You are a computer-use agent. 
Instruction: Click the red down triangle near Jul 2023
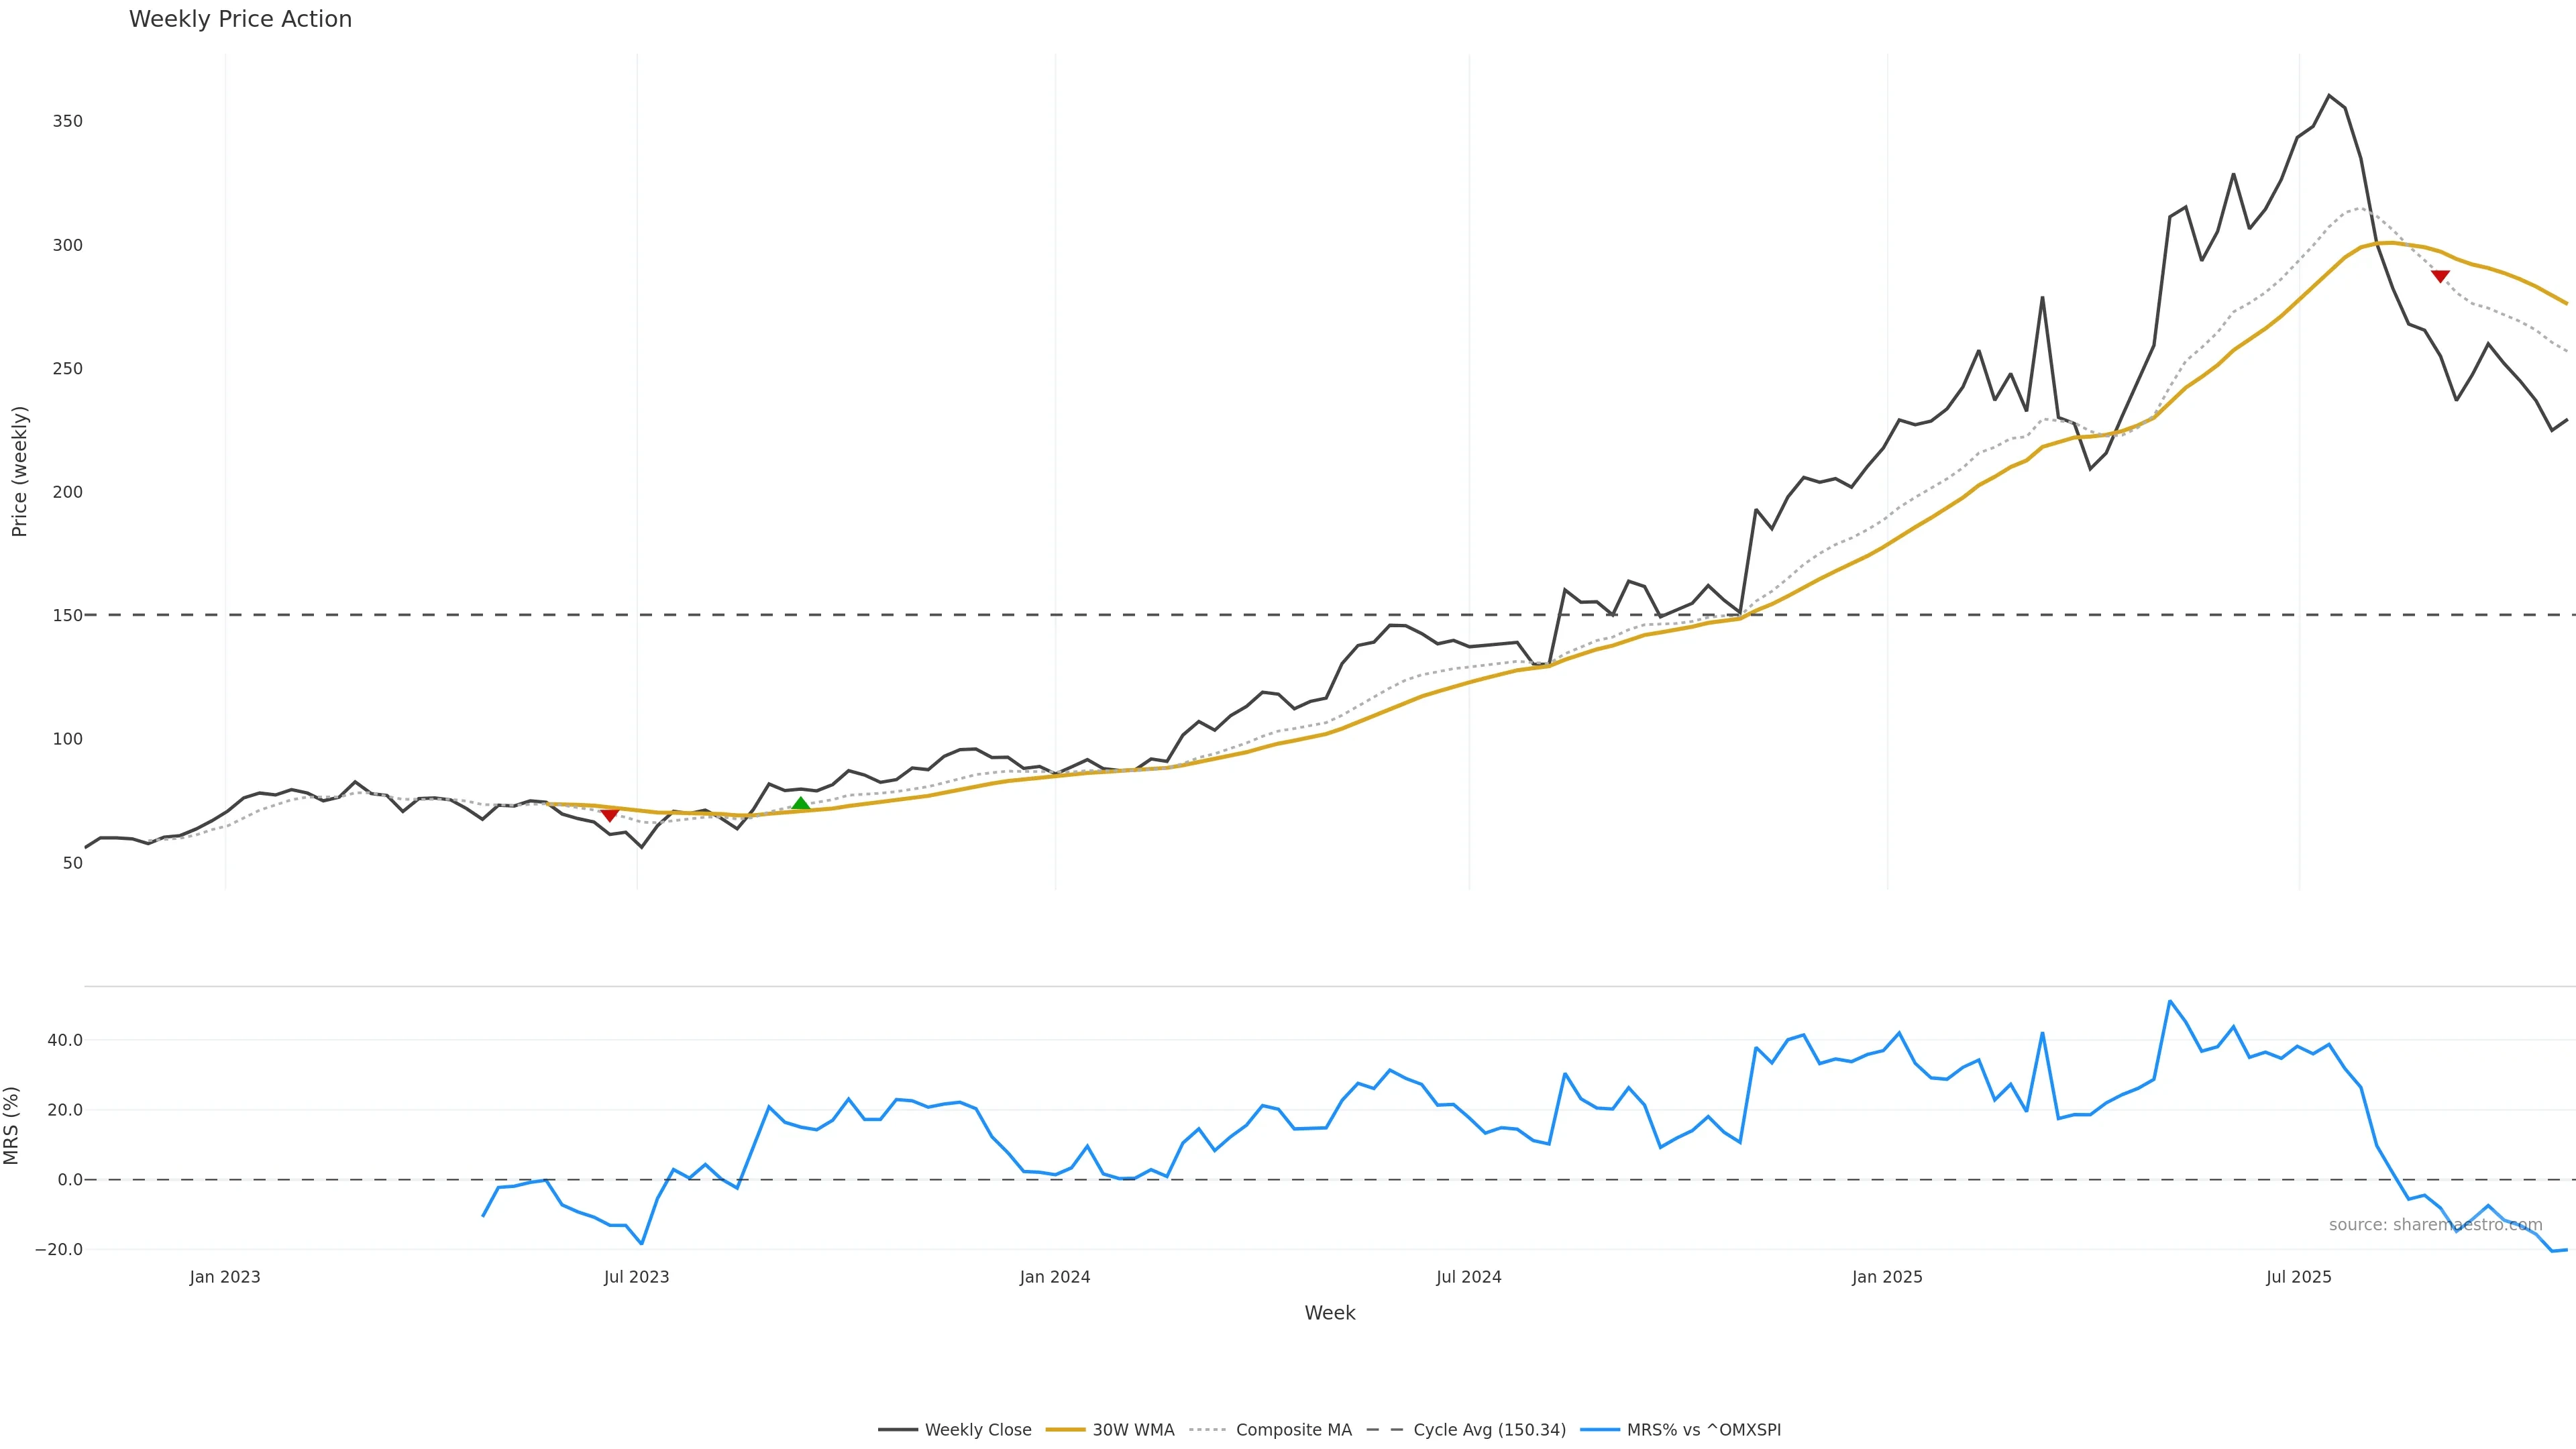click(609, 816)
